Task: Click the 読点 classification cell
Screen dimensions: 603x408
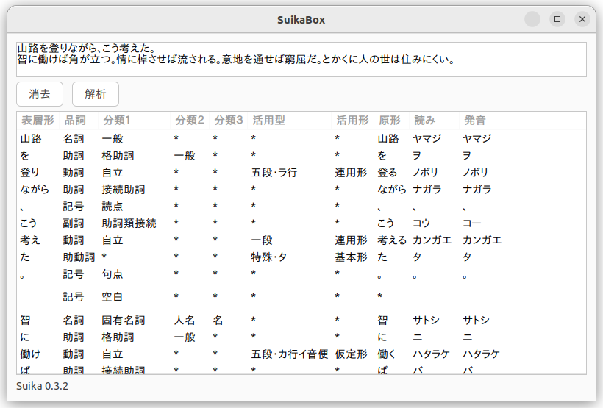Action: [113, 207]
